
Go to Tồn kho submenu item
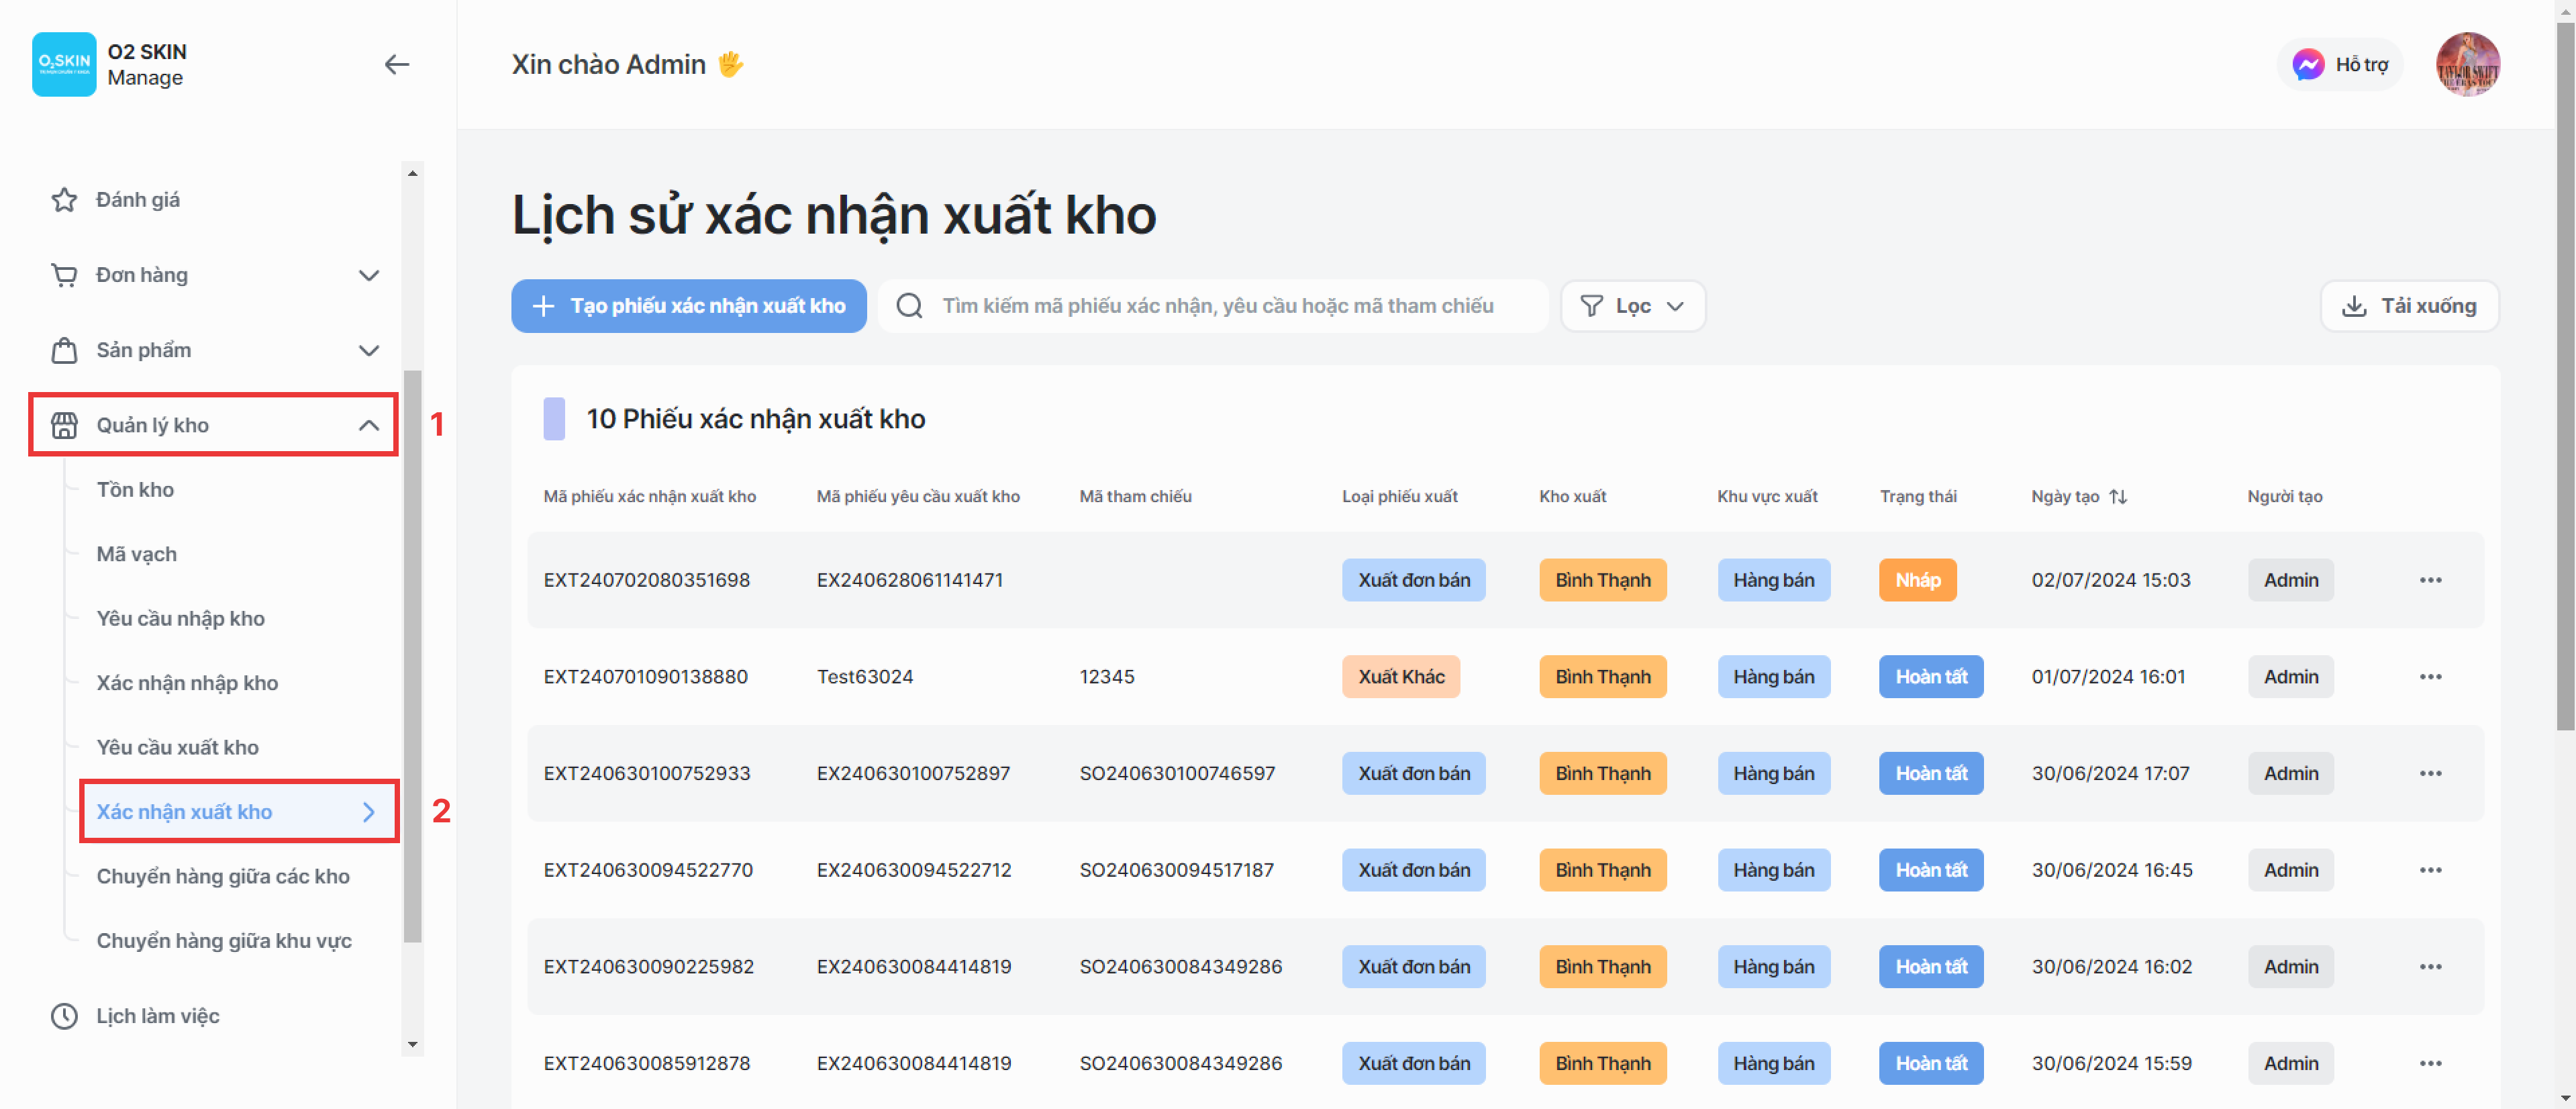click(135, 490)
